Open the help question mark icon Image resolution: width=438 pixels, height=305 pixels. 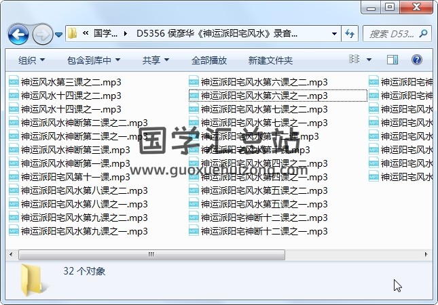click(417, 60)
